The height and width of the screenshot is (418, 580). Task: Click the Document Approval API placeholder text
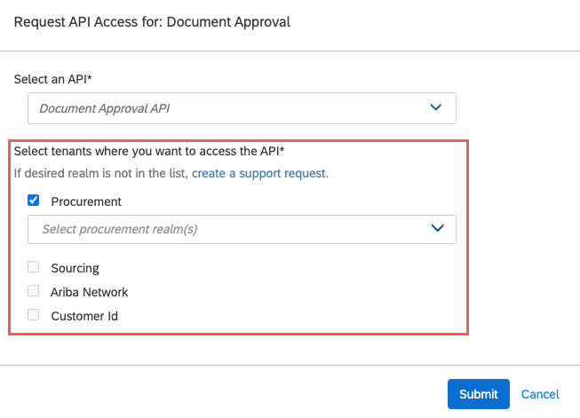pos(104,108)
